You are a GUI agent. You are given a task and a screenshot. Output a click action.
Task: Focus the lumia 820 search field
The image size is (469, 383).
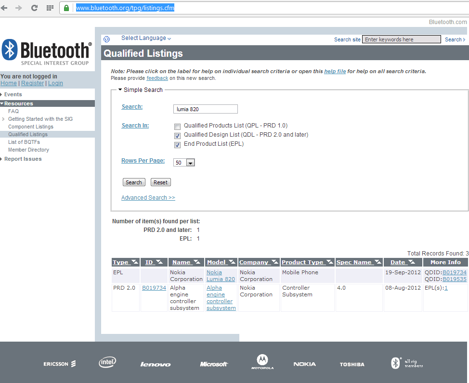point(206,109)
